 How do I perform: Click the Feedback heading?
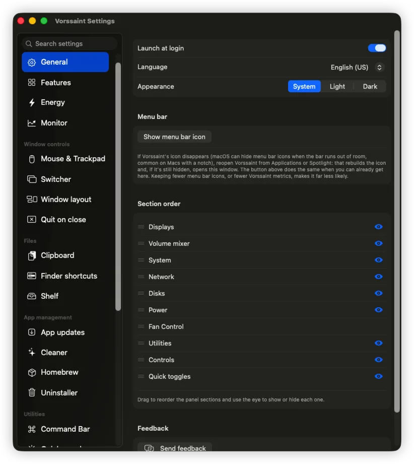tap(153, 429)
